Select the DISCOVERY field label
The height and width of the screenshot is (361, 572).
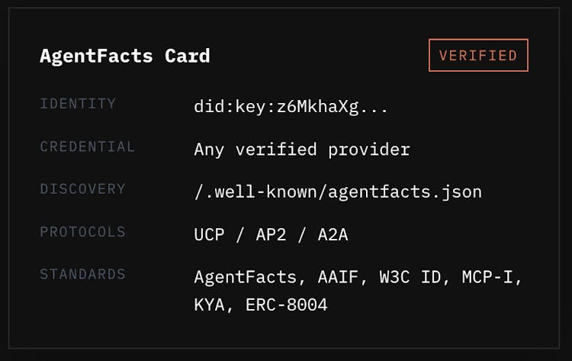(x=82, y=189)
